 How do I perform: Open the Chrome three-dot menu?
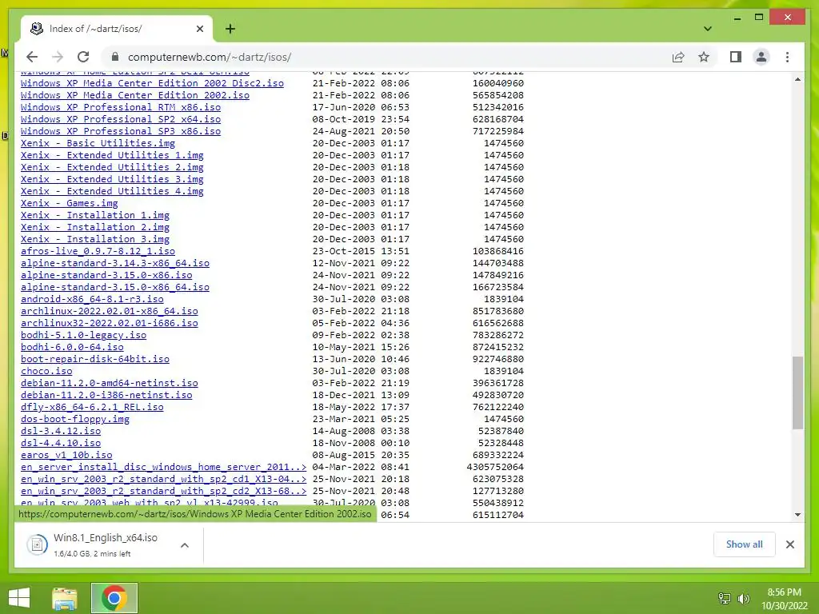point(787,57)
